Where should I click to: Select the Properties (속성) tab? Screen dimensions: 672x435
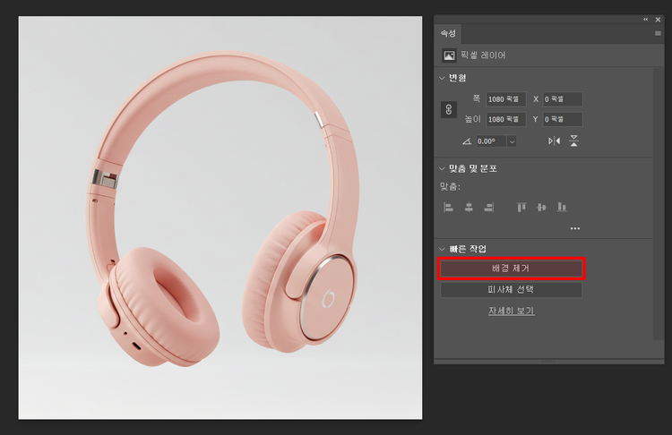448,33
